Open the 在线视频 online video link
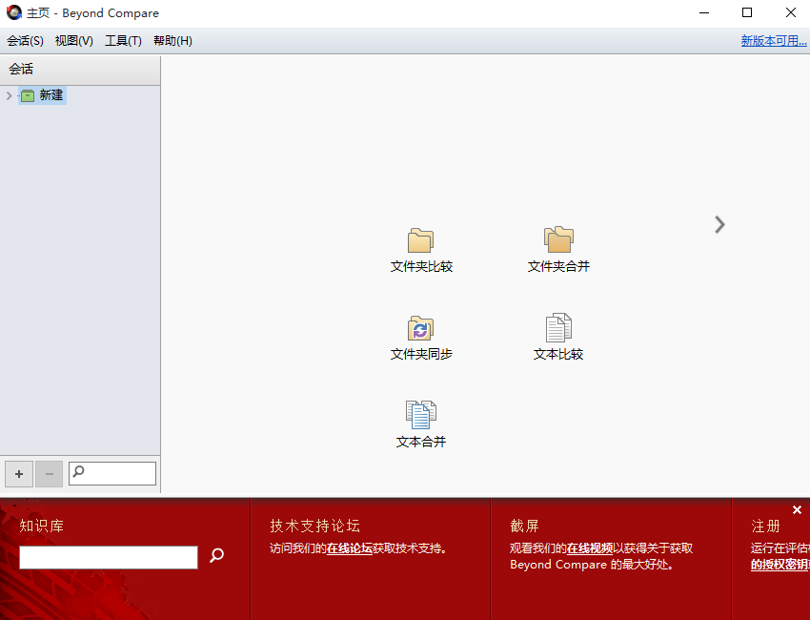 [x=590, y=548]
